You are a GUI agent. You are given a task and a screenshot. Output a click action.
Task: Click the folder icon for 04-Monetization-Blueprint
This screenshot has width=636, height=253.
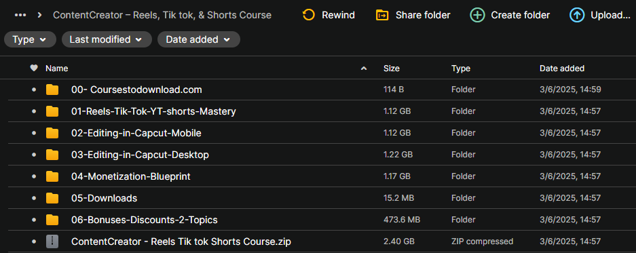[52, 176]
